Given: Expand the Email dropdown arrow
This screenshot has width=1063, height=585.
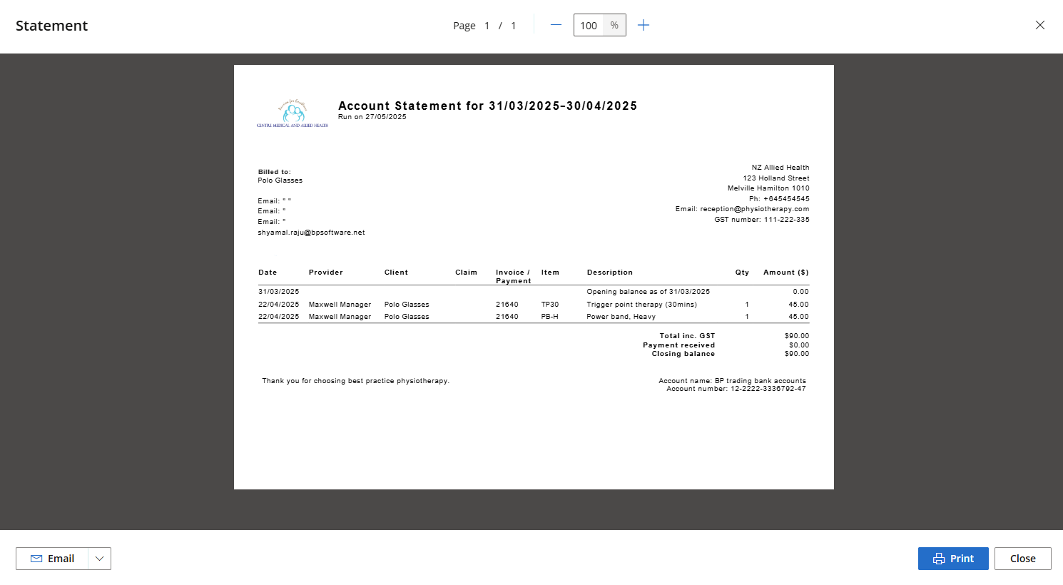Looking at the screenshot, I should 100,559.
